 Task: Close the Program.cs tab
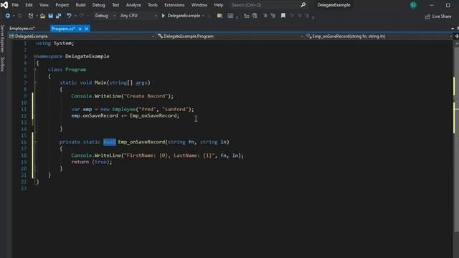[x=86, y=29]
